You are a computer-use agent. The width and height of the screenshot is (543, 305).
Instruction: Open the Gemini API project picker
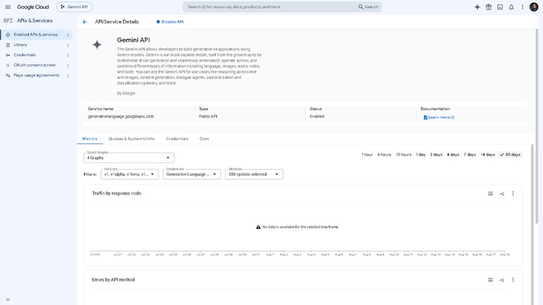75,7
